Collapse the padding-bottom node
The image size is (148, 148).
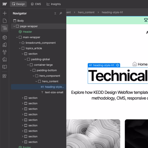click(31, 70)
